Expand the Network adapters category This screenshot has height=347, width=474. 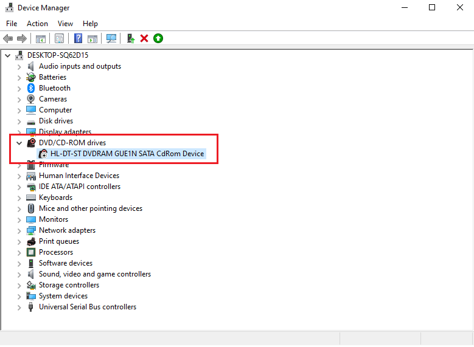click(x=19, y=231)
